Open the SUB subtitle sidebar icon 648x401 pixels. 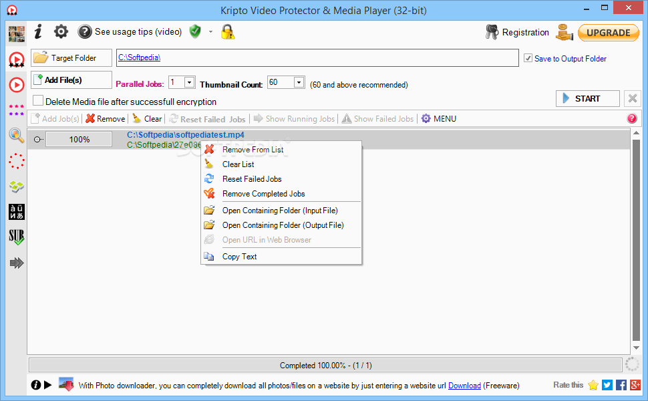point(17,237)
